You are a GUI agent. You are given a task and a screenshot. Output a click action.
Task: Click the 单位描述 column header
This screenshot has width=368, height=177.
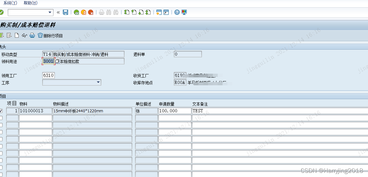click(144, 104)
